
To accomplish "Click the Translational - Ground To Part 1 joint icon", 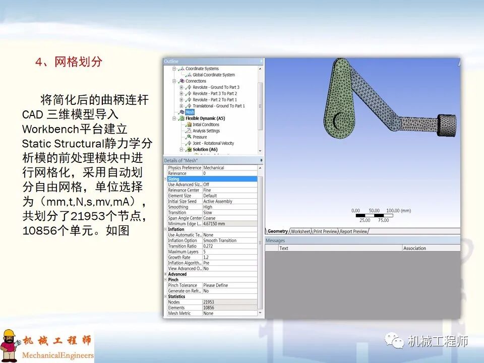I will click(x=189, y=106).
